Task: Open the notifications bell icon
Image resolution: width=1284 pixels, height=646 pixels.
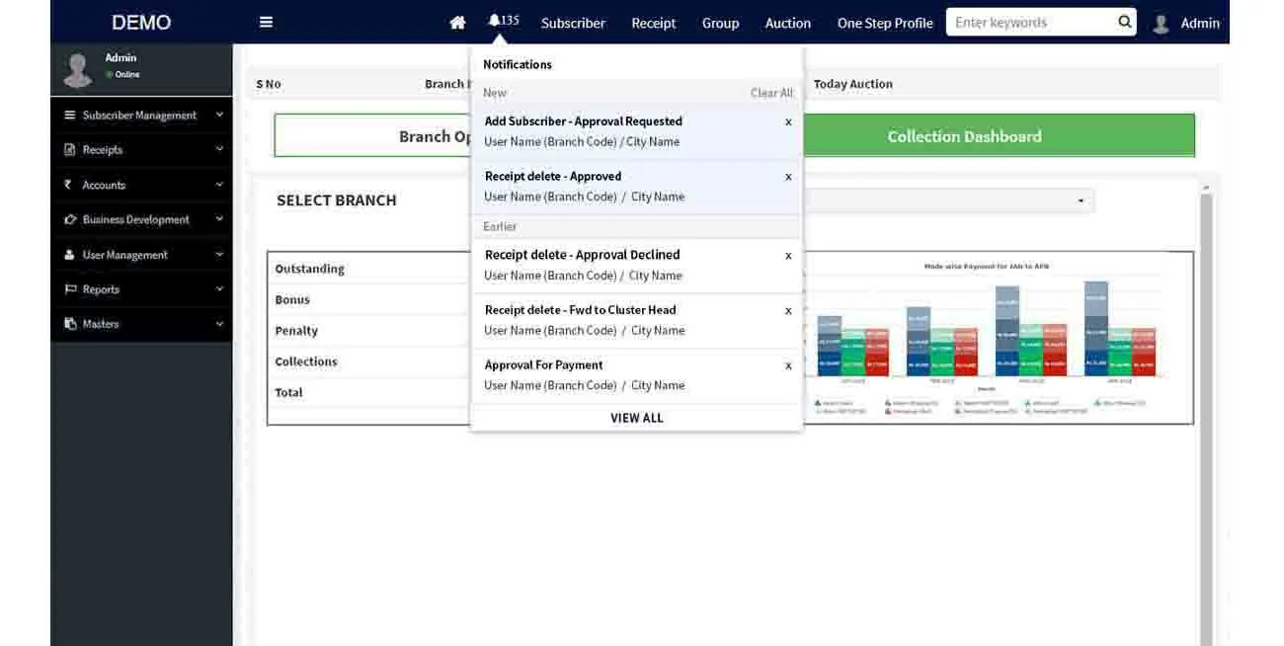Action: [495, 21]
